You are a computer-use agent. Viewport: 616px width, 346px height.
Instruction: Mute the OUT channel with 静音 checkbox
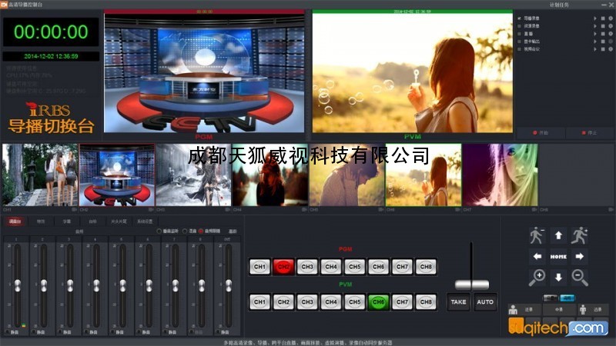click(218, 332)
